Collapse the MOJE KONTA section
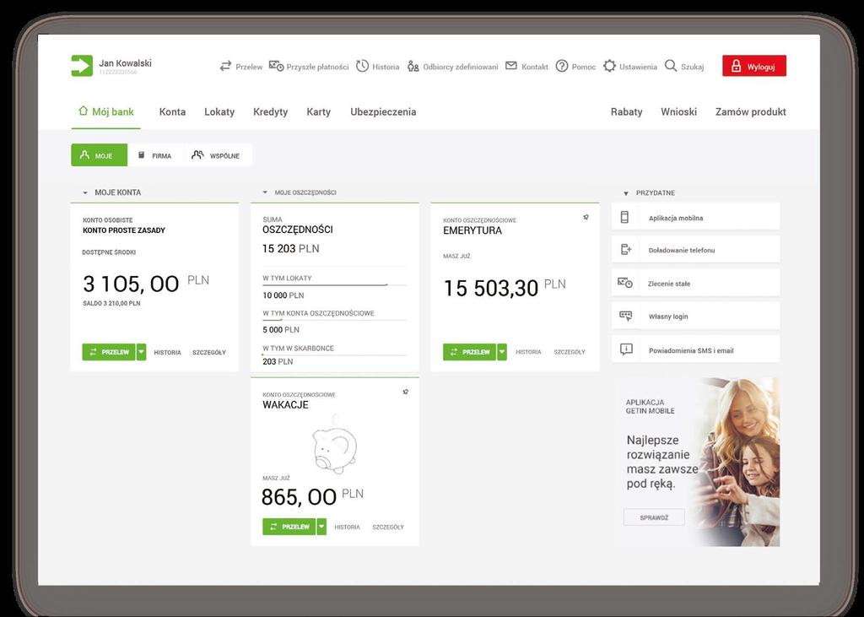 [x=85, y=193]
